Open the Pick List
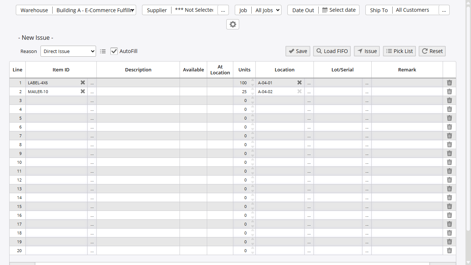471x265 pixels. click(399, 51)
